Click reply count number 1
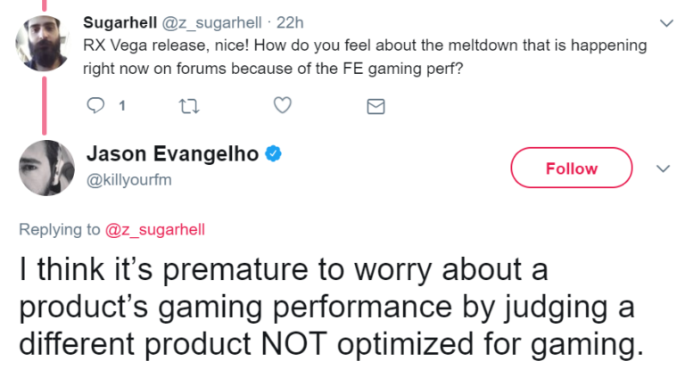Image resolution: width=685 pixels, height=378 pixels. [121, 107]
